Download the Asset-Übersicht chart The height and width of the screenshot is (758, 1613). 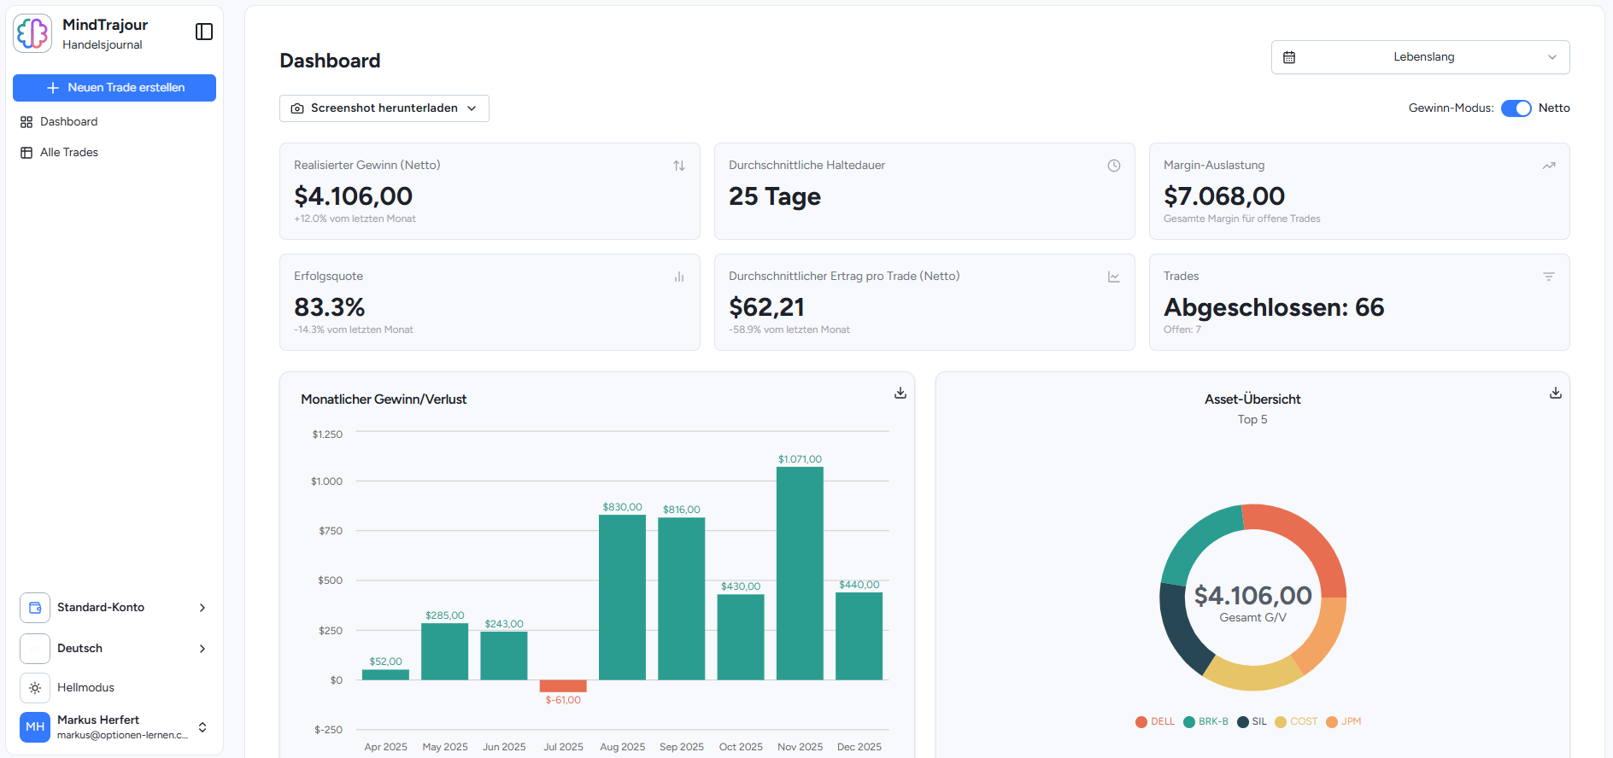pyautogui.click(x=1555, y=393)
